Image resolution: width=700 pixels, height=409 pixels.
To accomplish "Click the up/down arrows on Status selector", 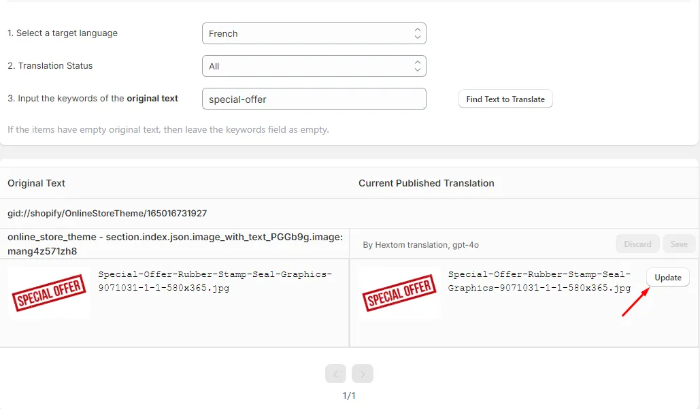I will (418, 66).
